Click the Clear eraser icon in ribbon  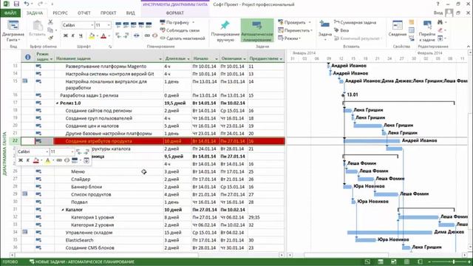coord(440,30)
